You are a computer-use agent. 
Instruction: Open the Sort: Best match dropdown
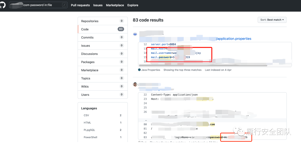point(272,20)
